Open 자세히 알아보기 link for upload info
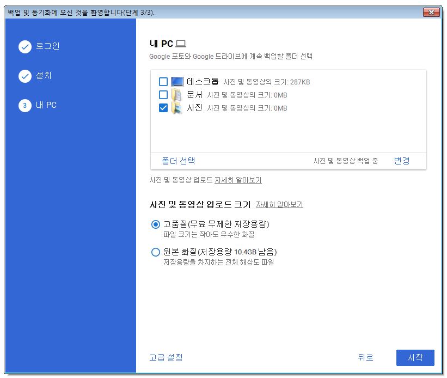447x378 pixels. (238, 180)
